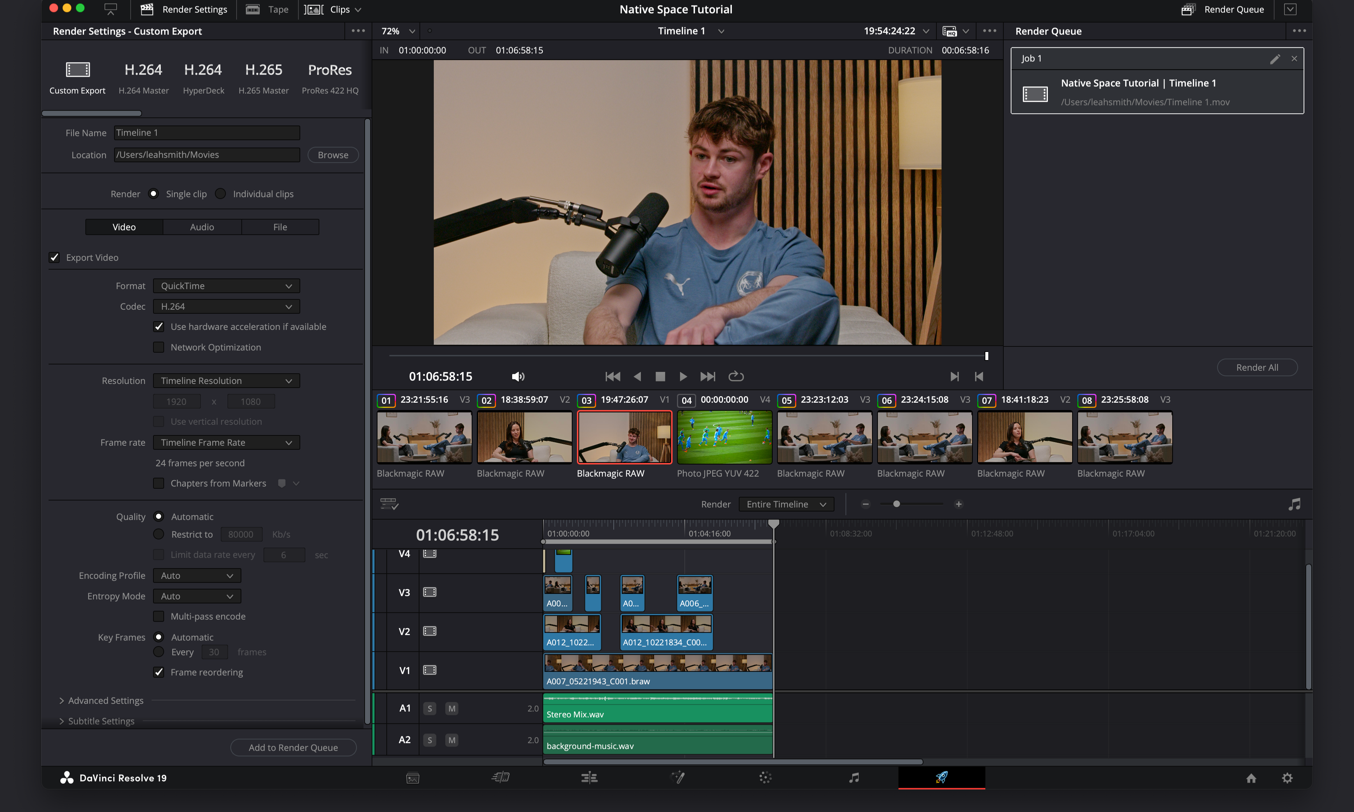
Task: Toggle audio track display music note icon
Action: click(1294, 504)
